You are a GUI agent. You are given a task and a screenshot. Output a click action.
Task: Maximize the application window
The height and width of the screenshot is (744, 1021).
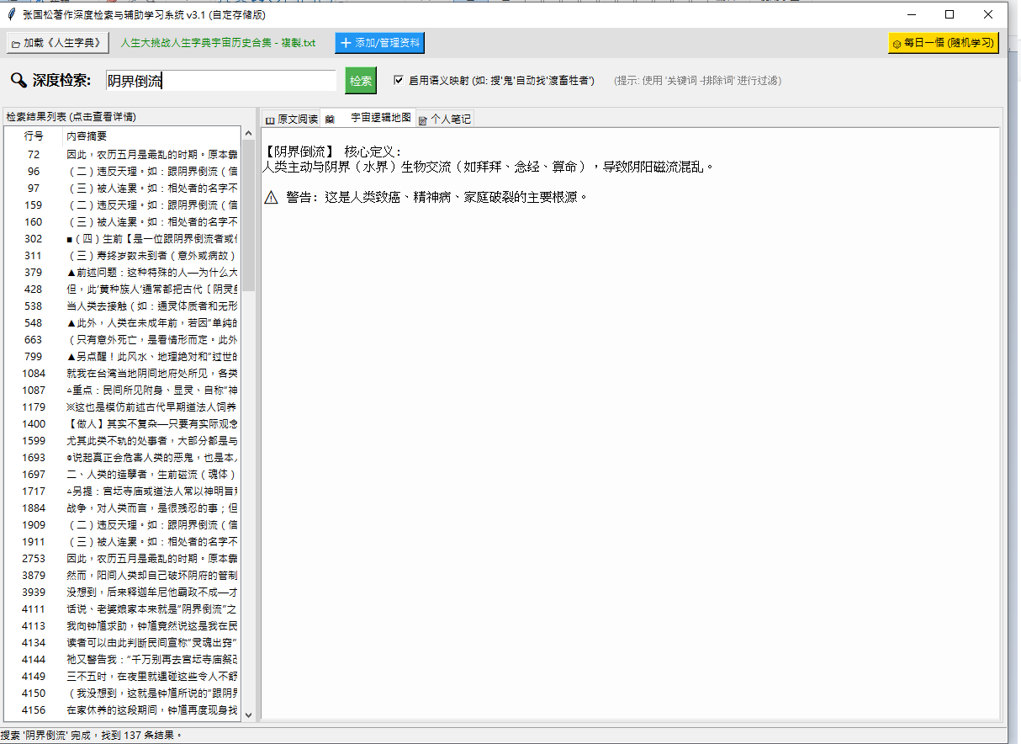[950, 14]
